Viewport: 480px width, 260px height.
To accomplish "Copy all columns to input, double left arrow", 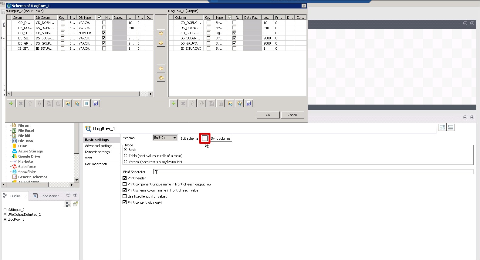I will pos(161,78).
